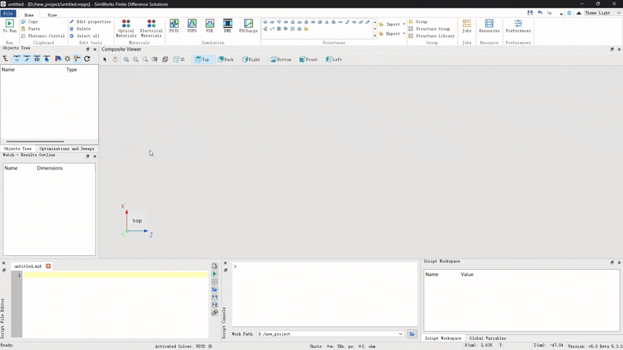Open the Jobs manager
The width and height of the screenshot is (623, 350).
coord(467,26)
